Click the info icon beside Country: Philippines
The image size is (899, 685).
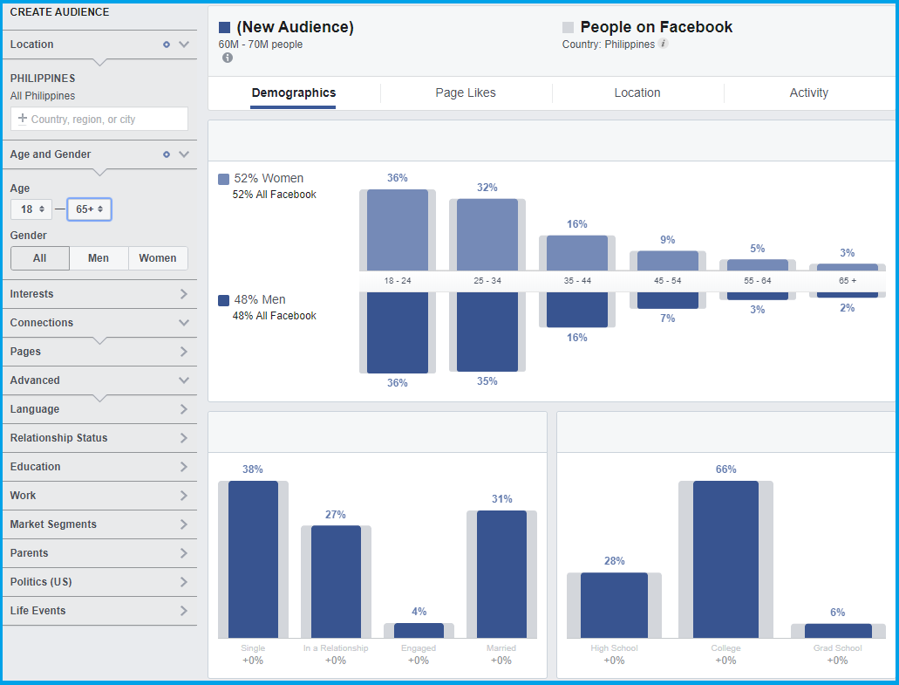(x=664, y=44)
